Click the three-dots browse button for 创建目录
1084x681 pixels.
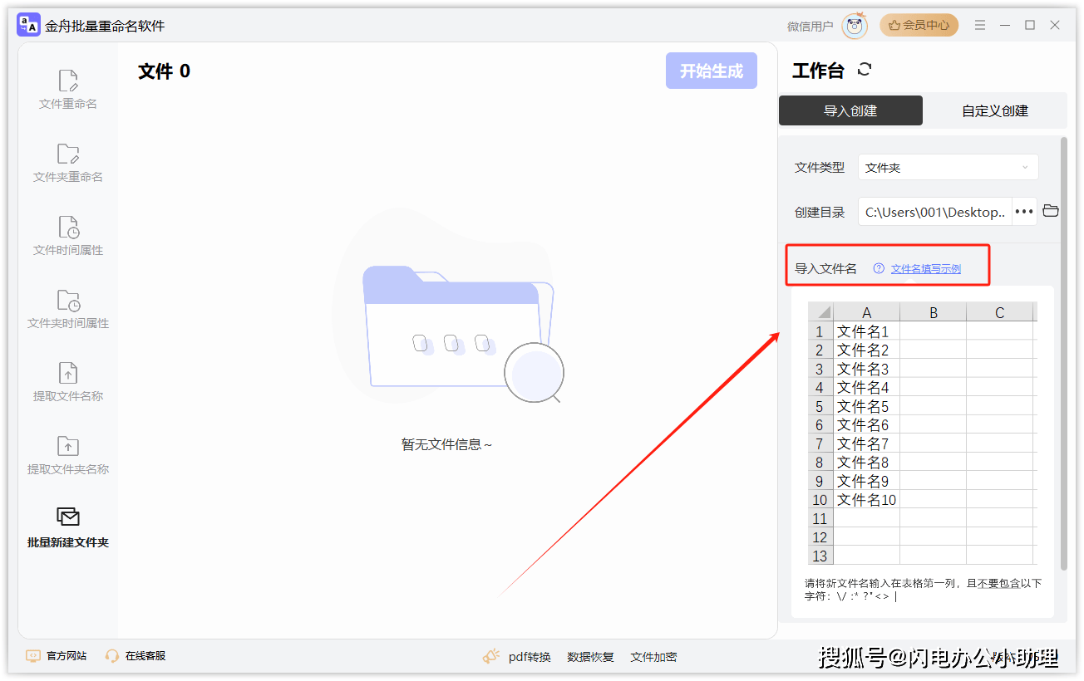[x=1024, y=212]
